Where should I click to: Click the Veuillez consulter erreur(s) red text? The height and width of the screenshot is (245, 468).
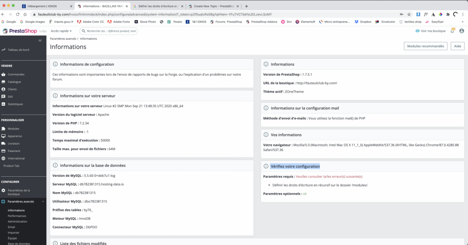coord(329,177)
